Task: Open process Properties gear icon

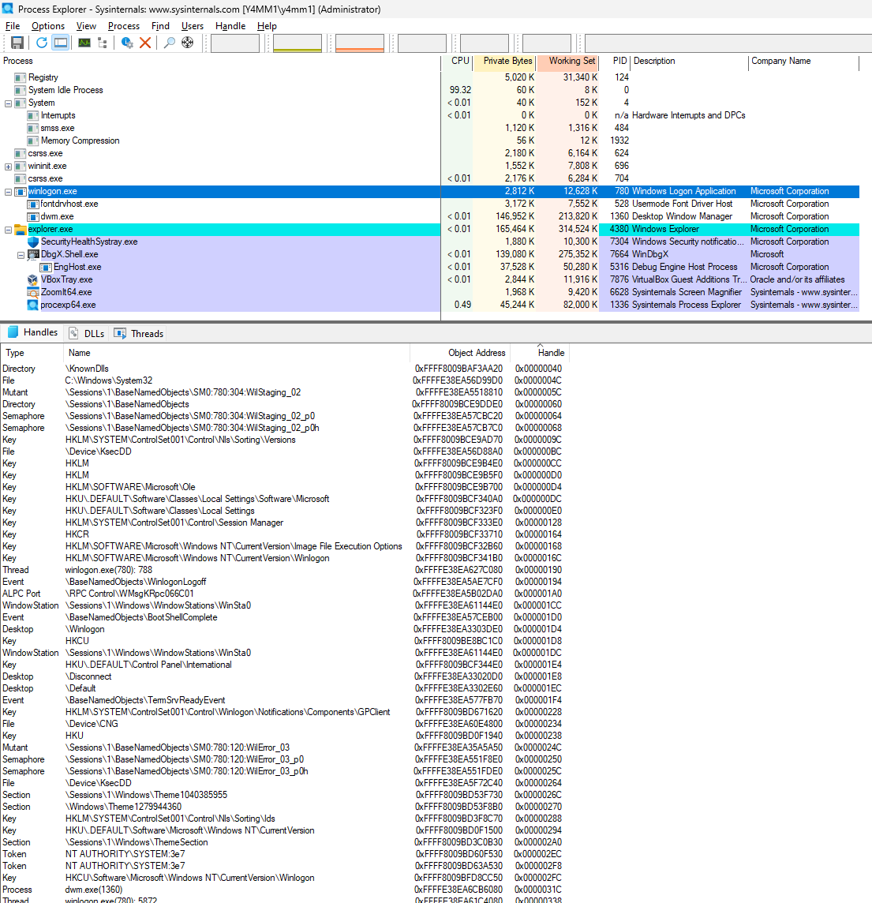Action: tap(127, 43)
